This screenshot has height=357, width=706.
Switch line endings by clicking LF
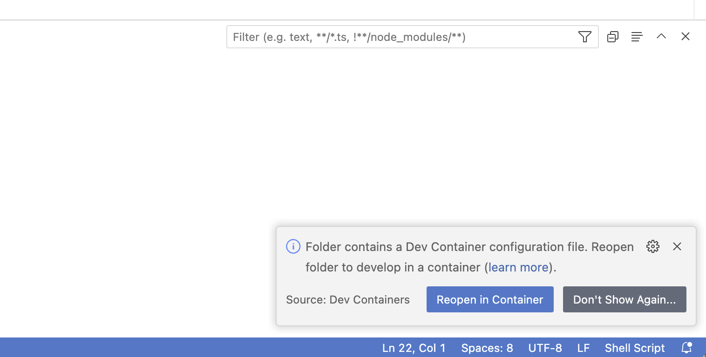pos(583,347)
